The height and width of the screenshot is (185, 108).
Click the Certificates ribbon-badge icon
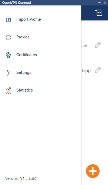(x=8, y=55)
